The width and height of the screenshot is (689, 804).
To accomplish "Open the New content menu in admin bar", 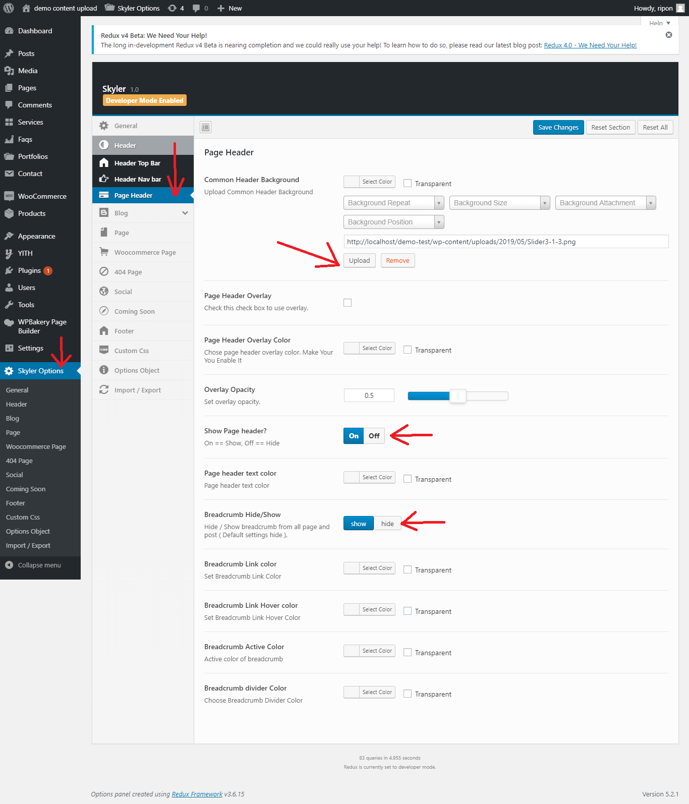I will tap(229, 8).
